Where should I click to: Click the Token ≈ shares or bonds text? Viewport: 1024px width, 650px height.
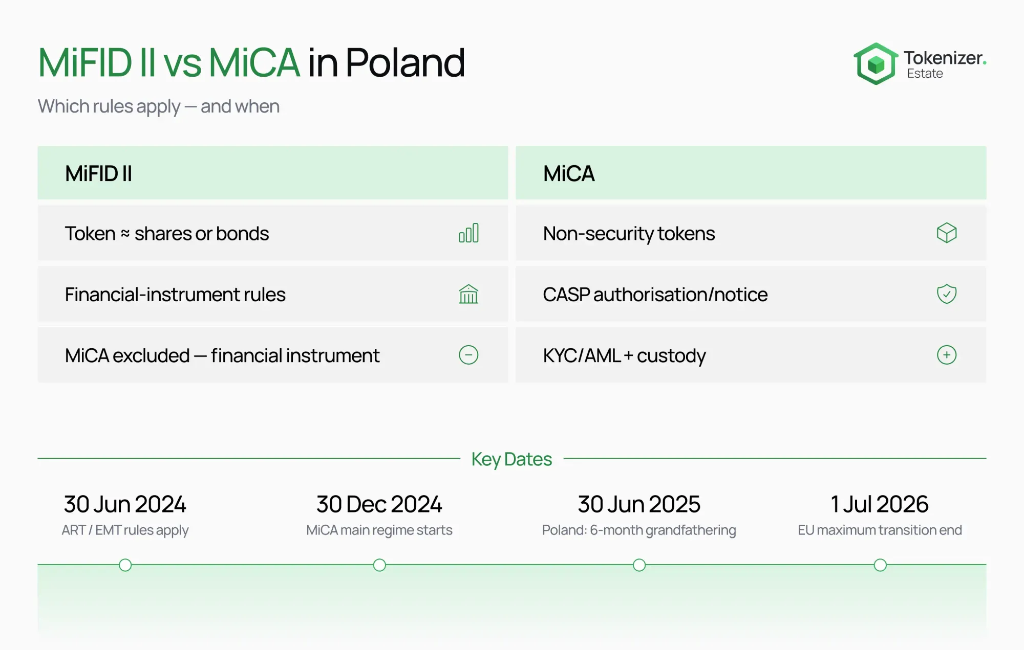[x=167, y=234]
